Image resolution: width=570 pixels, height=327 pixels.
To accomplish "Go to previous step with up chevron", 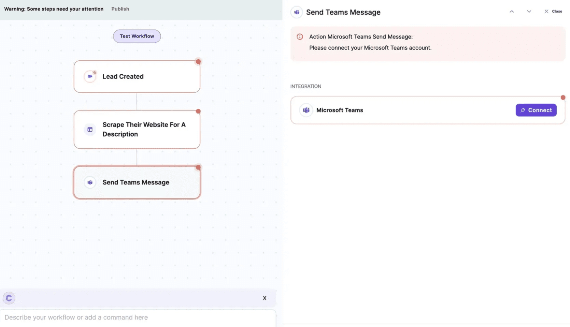I will click(512, 12).
